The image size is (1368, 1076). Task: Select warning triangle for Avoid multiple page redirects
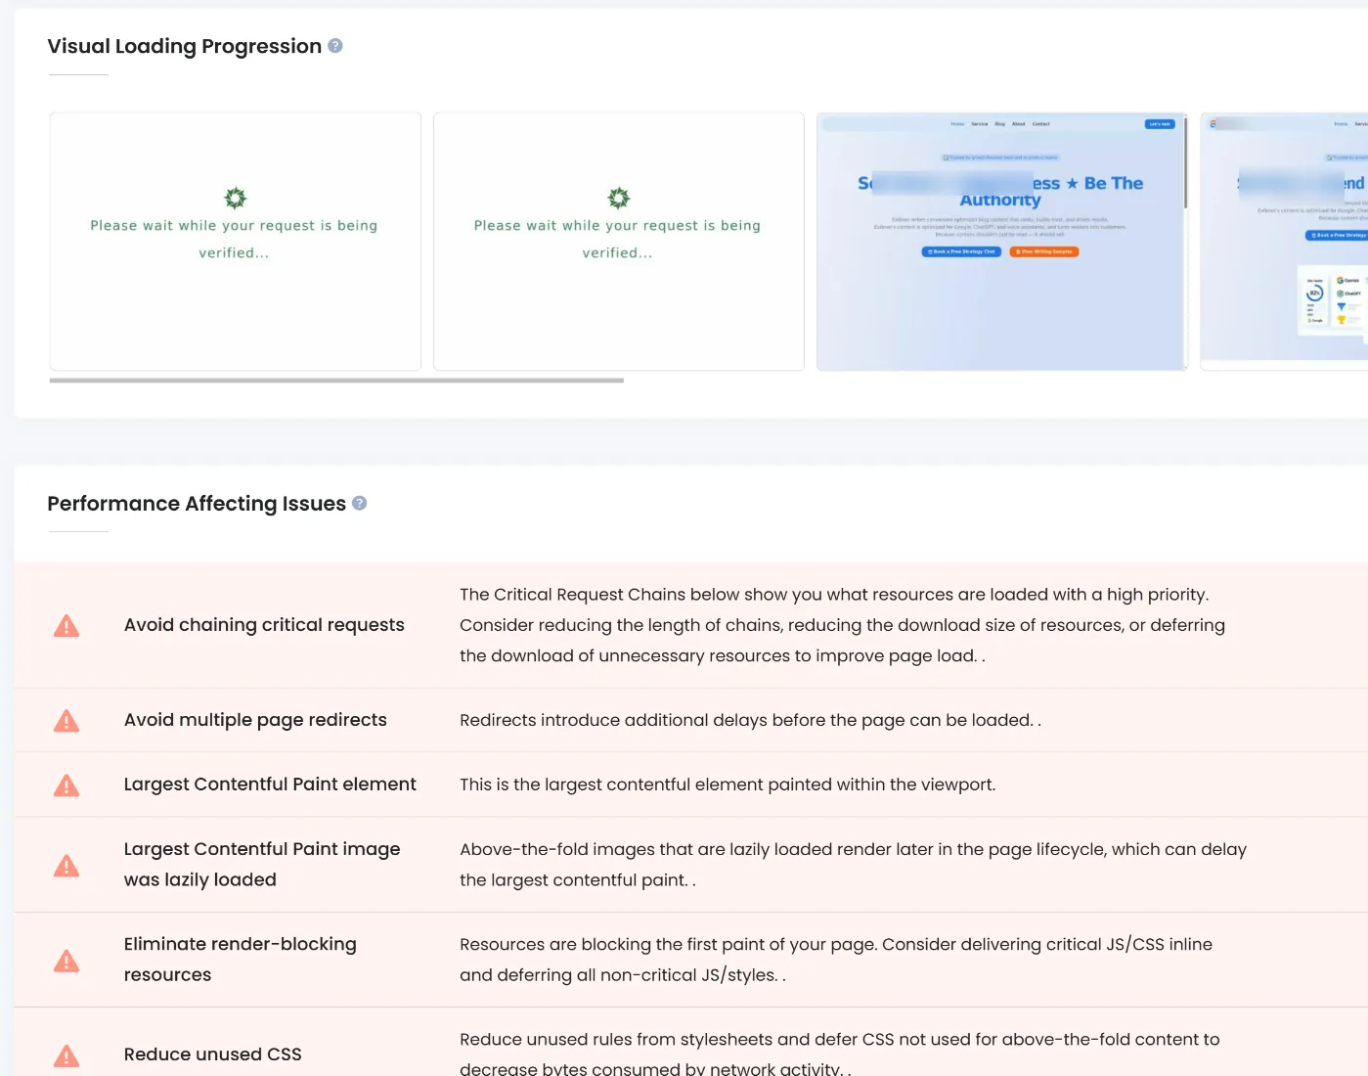coord(66,721)
